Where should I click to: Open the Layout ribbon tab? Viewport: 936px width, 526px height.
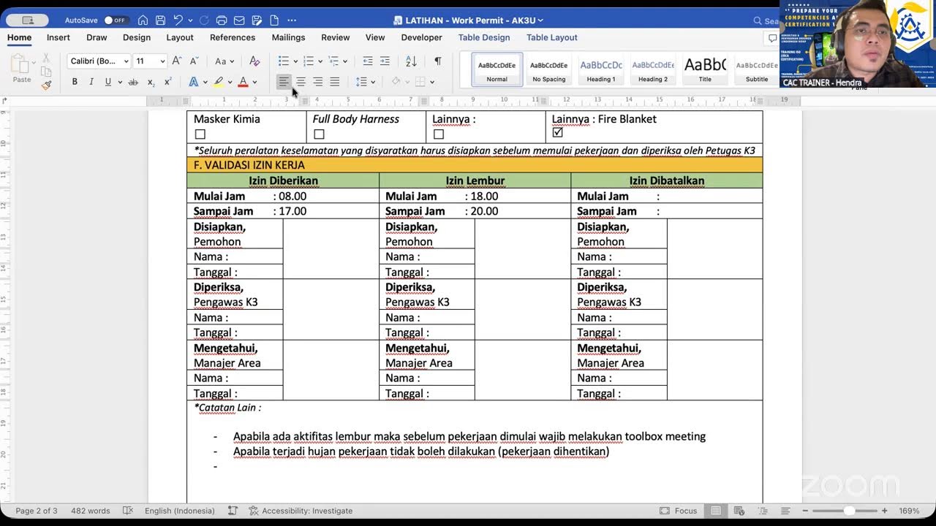[x=180, y=37]
